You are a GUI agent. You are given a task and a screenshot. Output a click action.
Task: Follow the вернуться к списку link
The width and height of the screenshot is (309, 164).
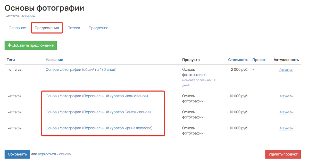pyautogui.click(x=54, y=154)
